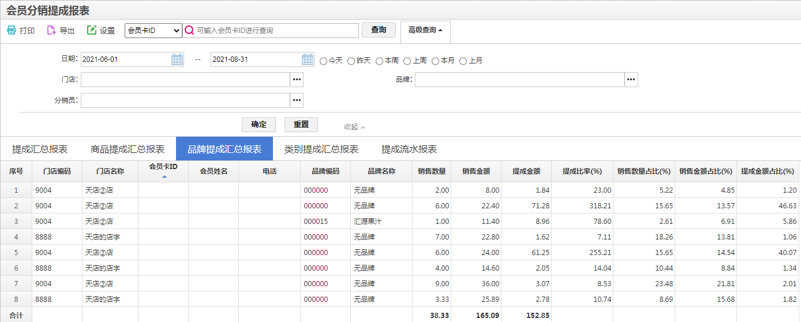
Task: Click the 品牌名称 column header
Action: 381,171
